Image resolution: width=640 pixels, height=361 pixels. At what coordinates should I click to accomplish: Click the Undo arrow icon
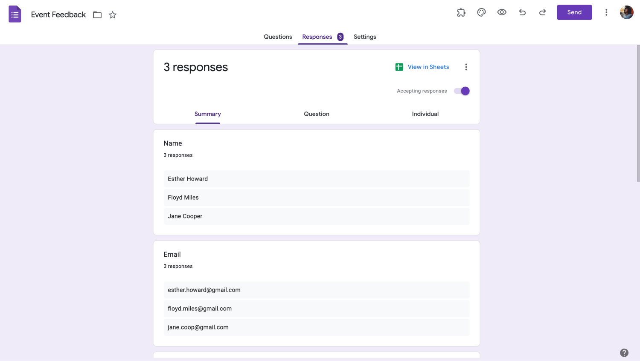point(522,12)
